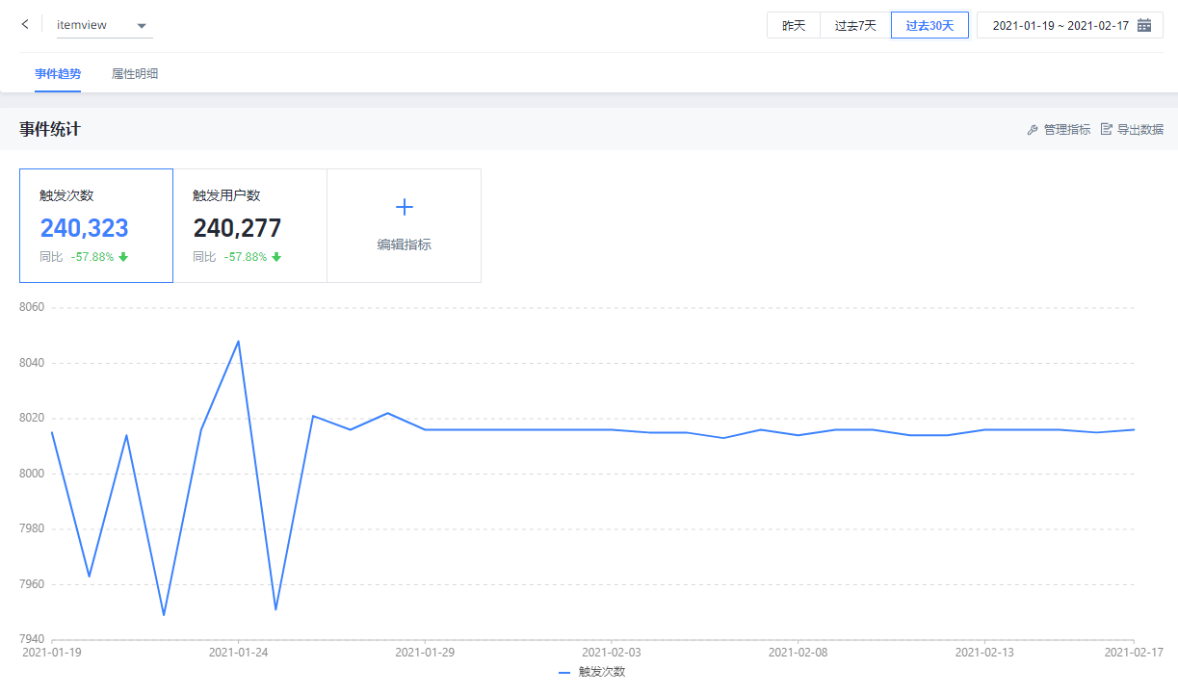Open the calendar icon in date range

(x=1144, y=25)
